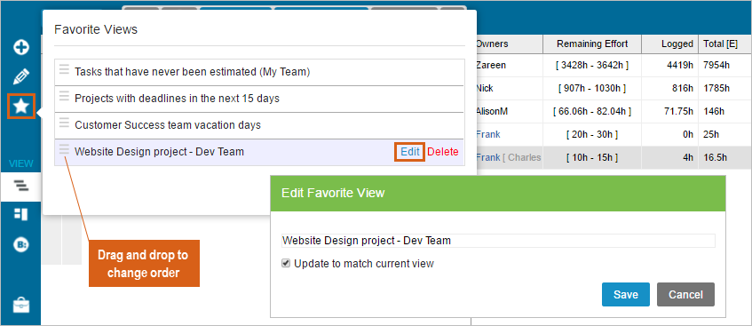Click handle beside Customer Success vacation days

click(64, 123)
